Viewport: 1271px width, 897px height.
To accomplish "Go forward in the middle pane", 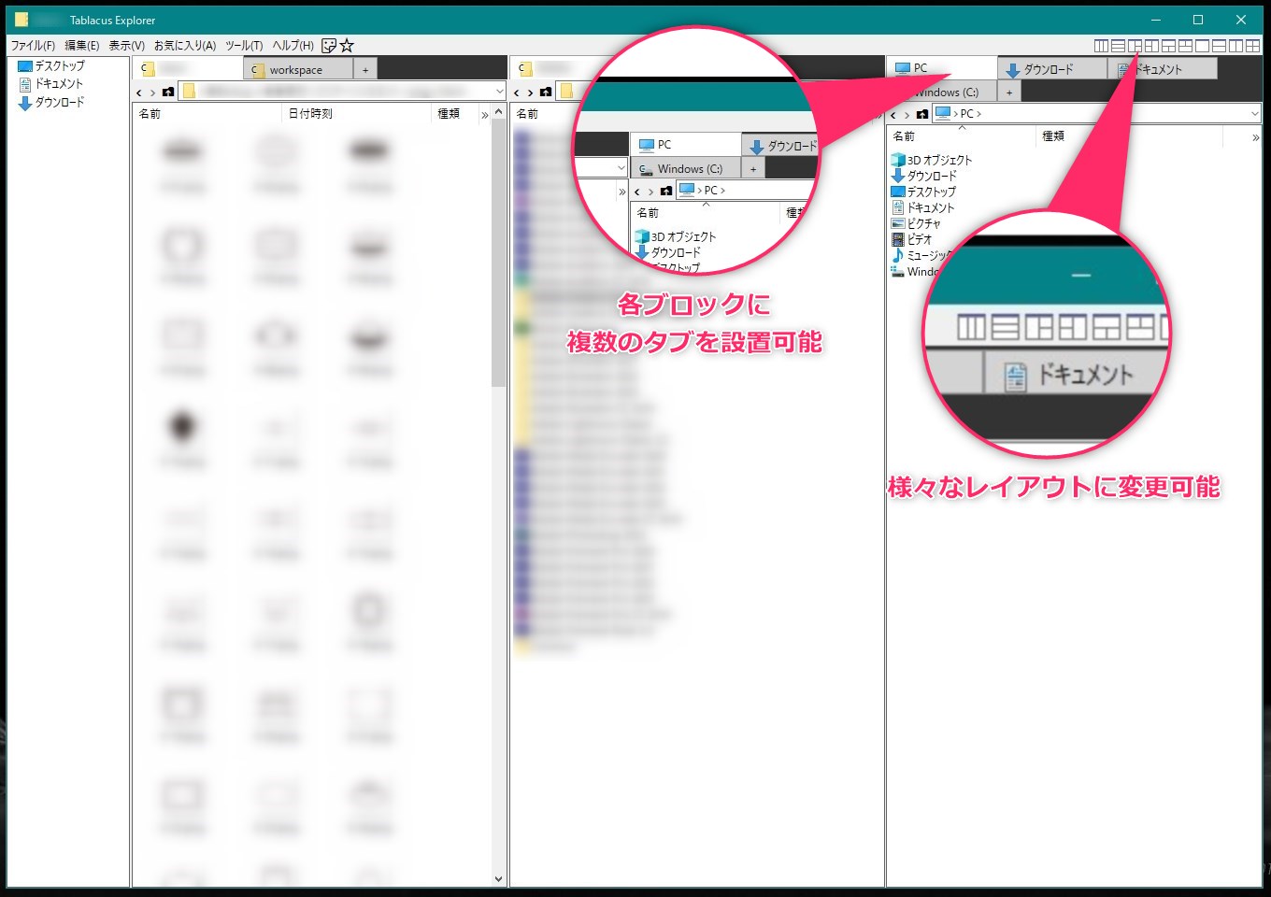I will (x=530, y=92).
